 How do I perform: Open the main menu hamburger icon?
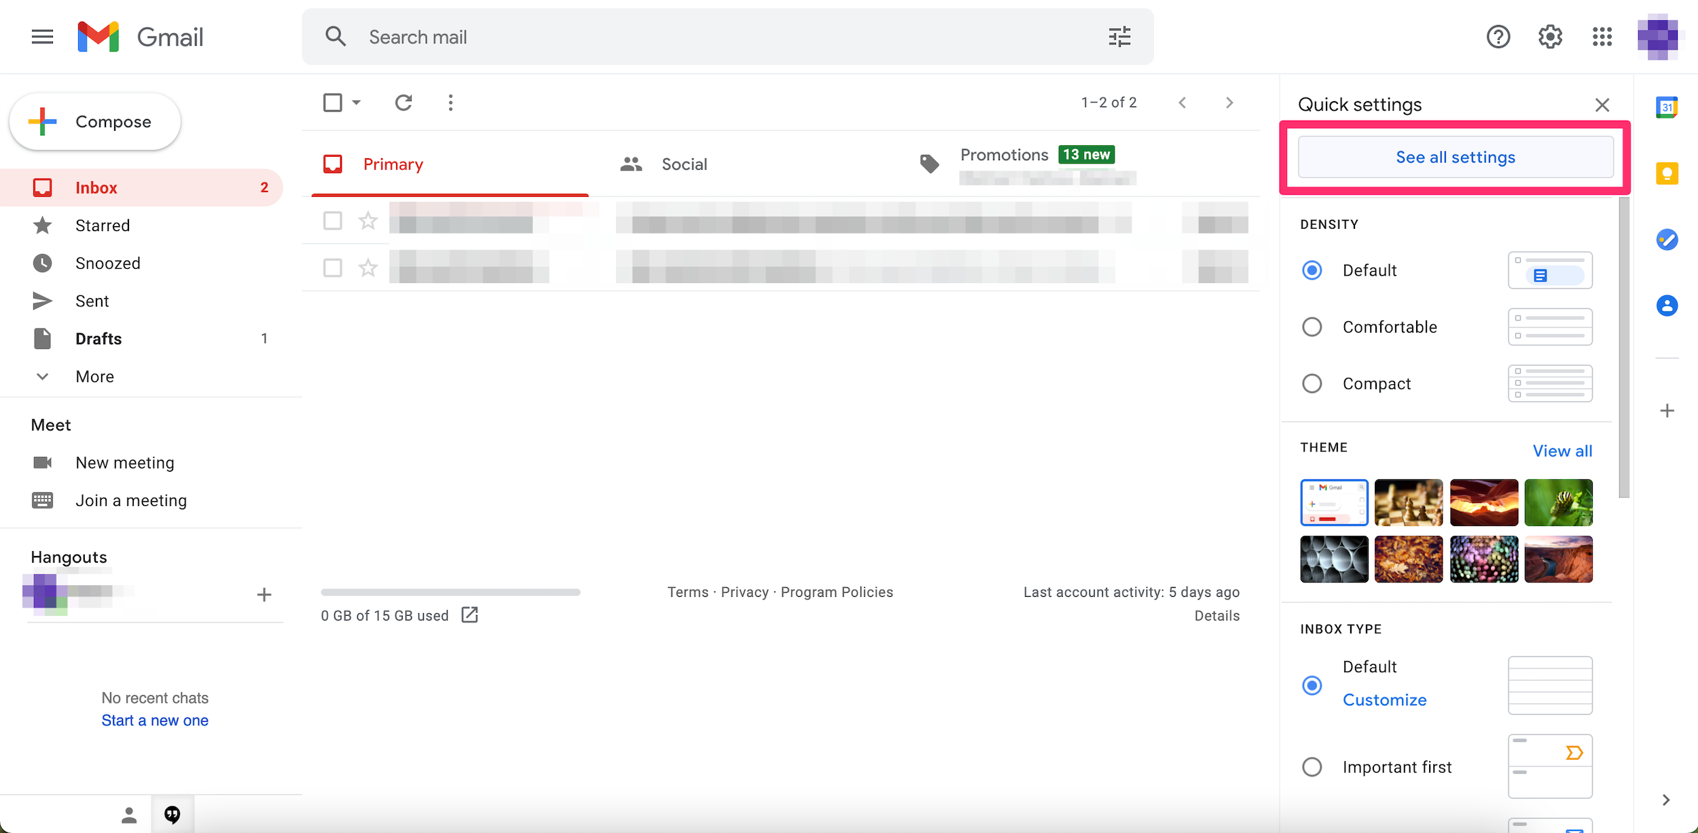tap(42, 37)
